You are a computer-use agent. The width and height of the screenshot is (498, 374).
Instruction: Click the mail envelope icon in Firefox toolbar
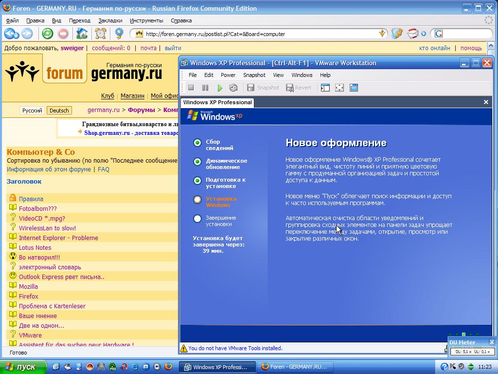(x=412, y=34)
